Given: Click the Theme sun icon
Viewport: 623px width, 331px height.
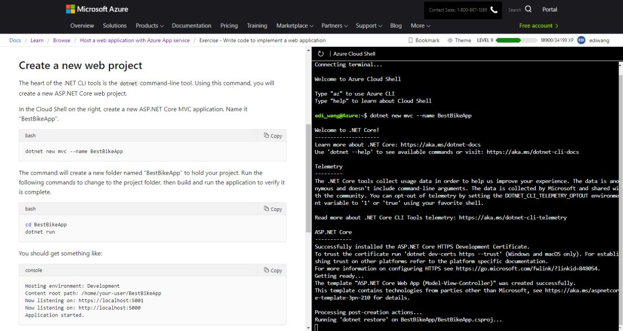Looking at the screenshot, I should pos(450,40).
